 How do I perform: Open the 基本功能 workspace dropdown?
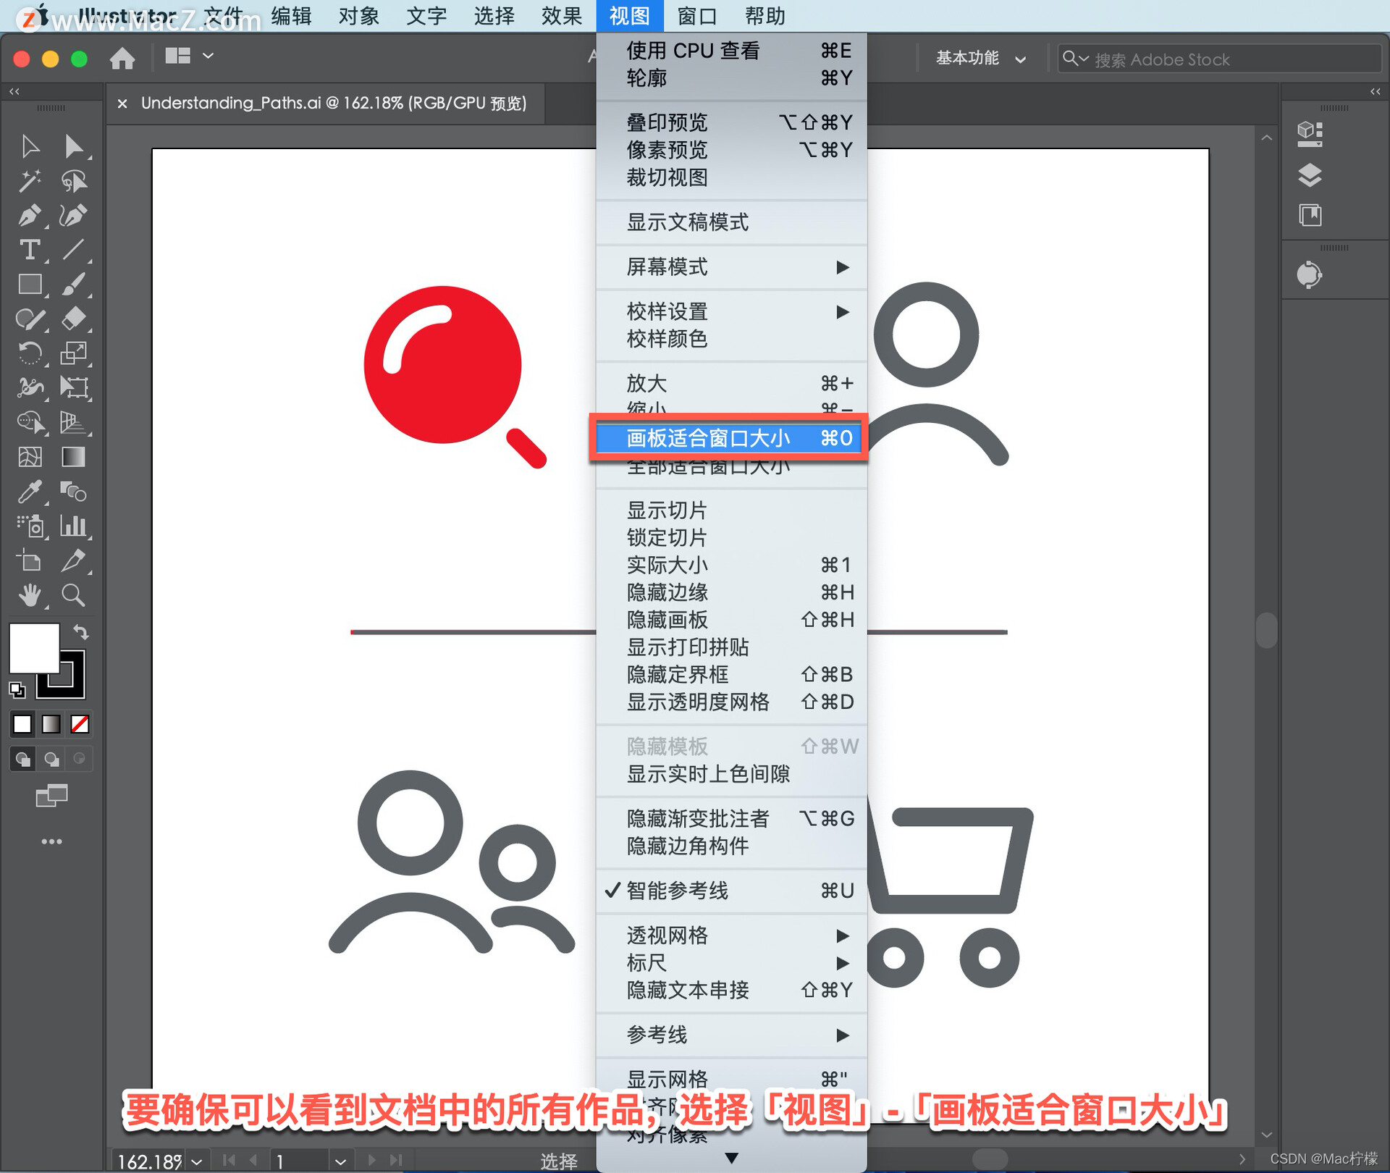pyautogui.click(x=980, y=59)
